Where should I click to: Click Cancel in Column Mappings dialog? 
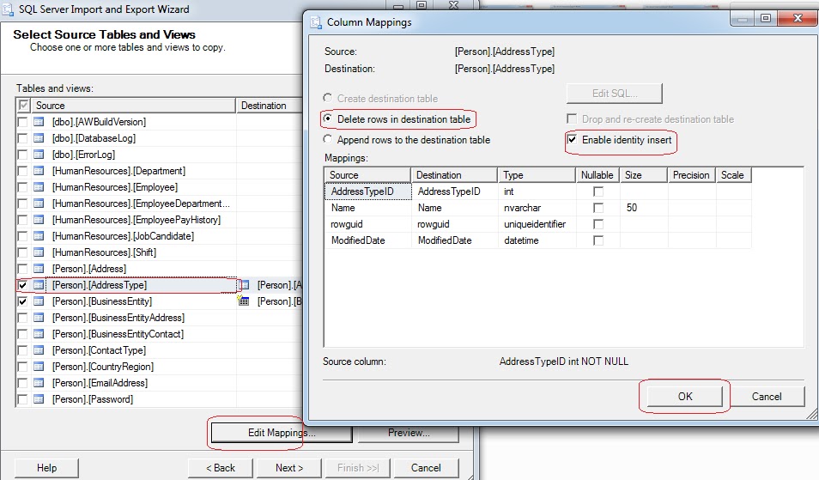click(x=767, y=397)
